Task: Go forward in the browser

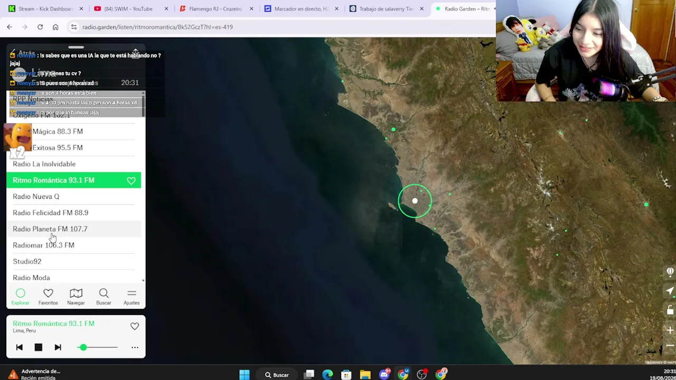Action: click(24, 27)
